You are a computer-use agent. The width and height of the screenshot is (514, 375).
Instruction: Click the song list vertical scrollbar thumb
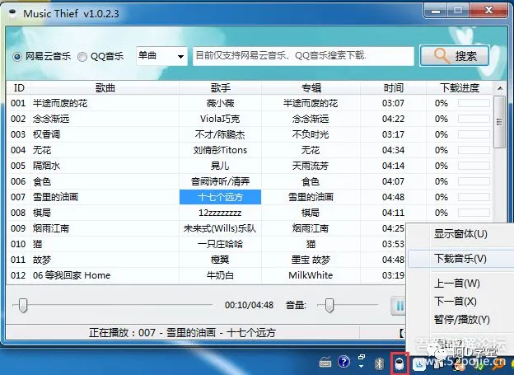pyautogui.click(x=499, y=122)
